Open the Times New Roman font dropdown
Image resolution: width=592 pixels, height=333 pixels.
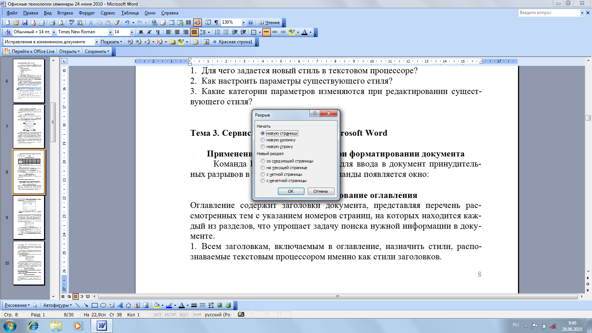tap(110, 32)
